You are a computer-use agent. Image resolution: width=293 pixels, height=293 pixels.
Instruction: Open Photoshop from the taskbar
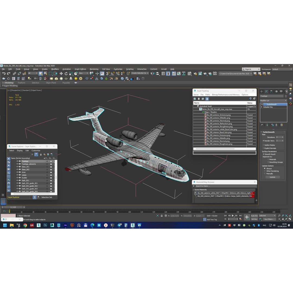pos(45,225)
